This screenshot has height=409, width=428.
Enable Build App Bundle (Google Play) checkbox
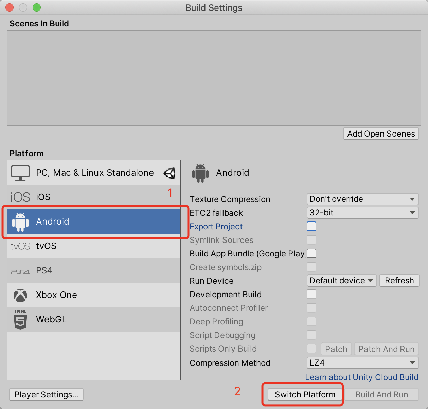click(311, 253)
